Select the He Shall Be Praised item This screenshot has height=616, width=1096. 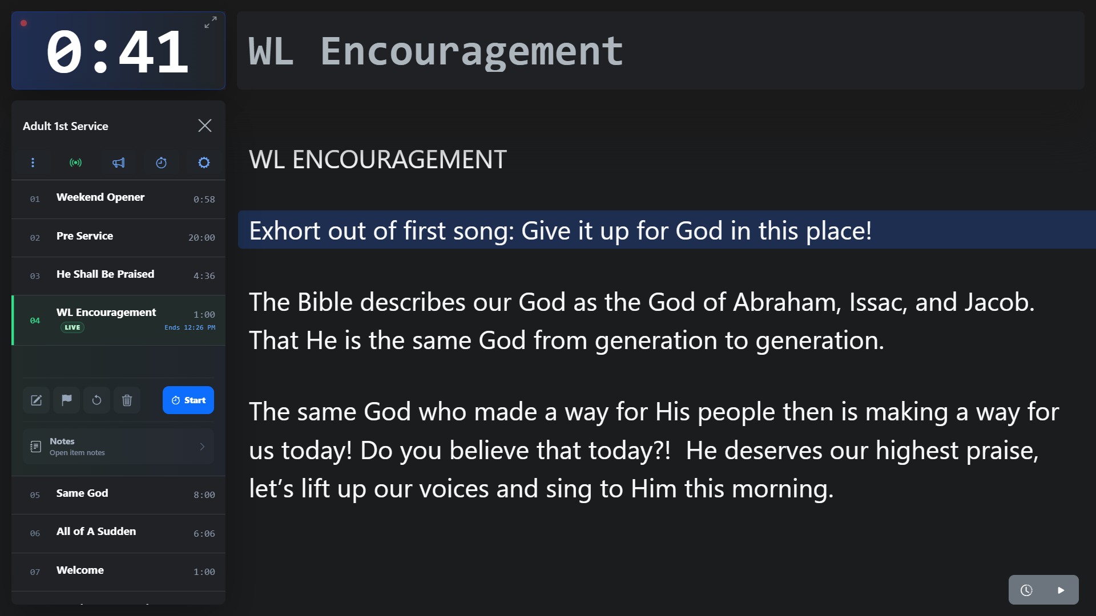[x=118, y=275]
